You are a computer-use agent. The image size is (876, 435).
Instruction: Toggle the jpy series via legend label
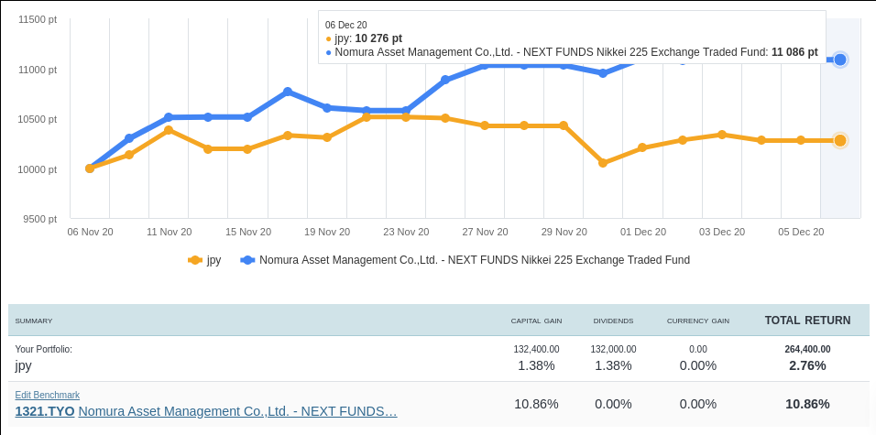pyautogui.click(x=214, y=260)
